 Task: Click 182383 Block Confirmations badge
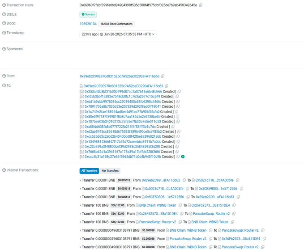(x=116, y=24)
